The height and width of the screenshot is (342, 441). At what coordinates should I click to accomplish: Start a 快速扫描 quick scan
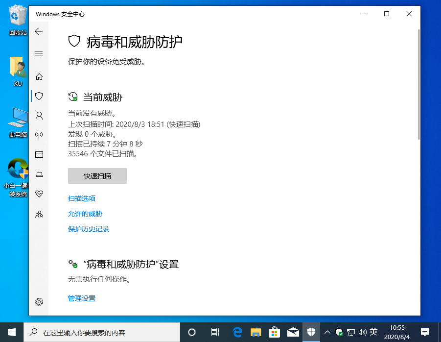click(x=97, y=175)
